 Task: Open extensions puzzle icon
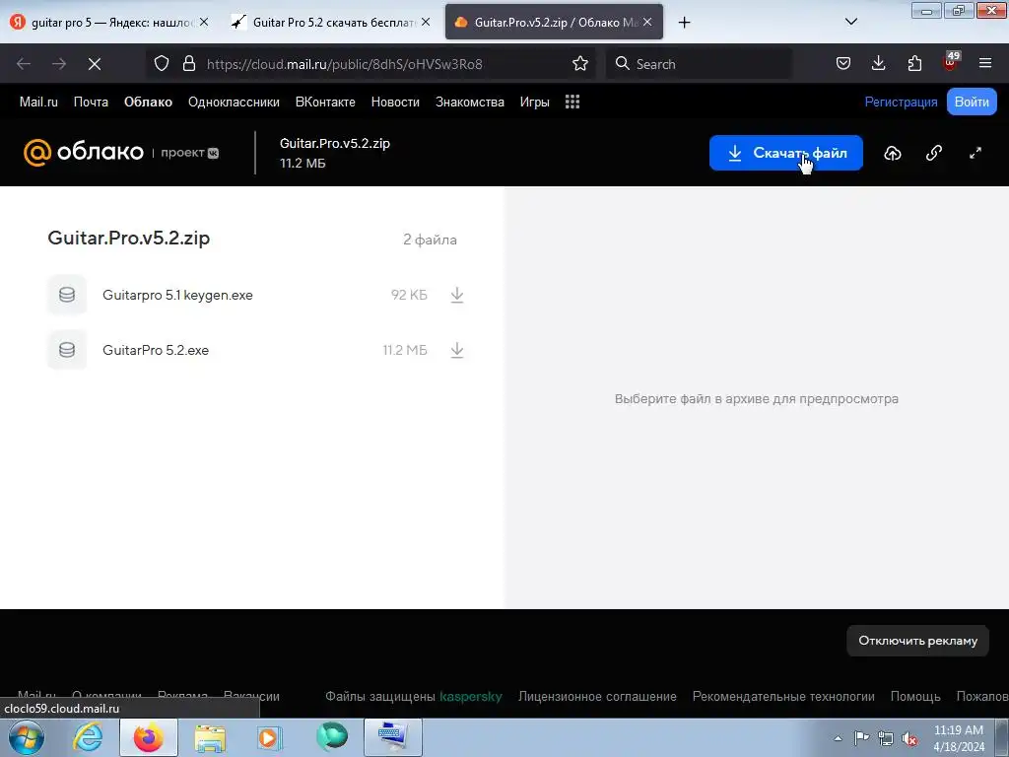tap(914, 63)
